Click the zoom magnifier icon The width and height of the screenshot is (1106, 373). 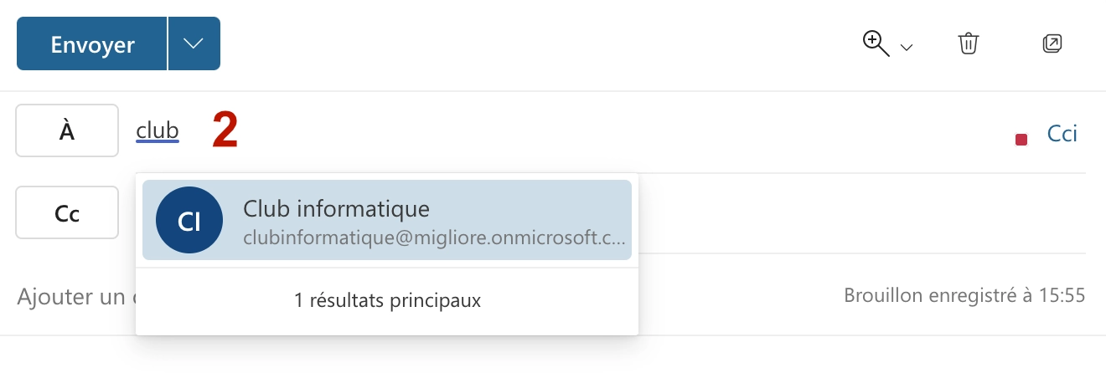(876, 44)
